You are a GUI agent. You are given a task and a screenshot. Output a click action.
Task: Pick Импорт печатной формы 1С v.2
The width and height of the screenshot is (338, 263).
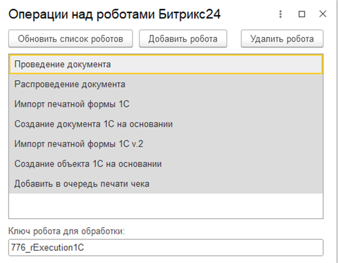[x=166, y=144]
